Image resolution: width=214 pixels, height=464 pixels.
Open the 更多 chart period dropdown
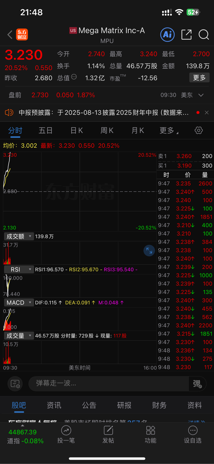click(169, 130)
